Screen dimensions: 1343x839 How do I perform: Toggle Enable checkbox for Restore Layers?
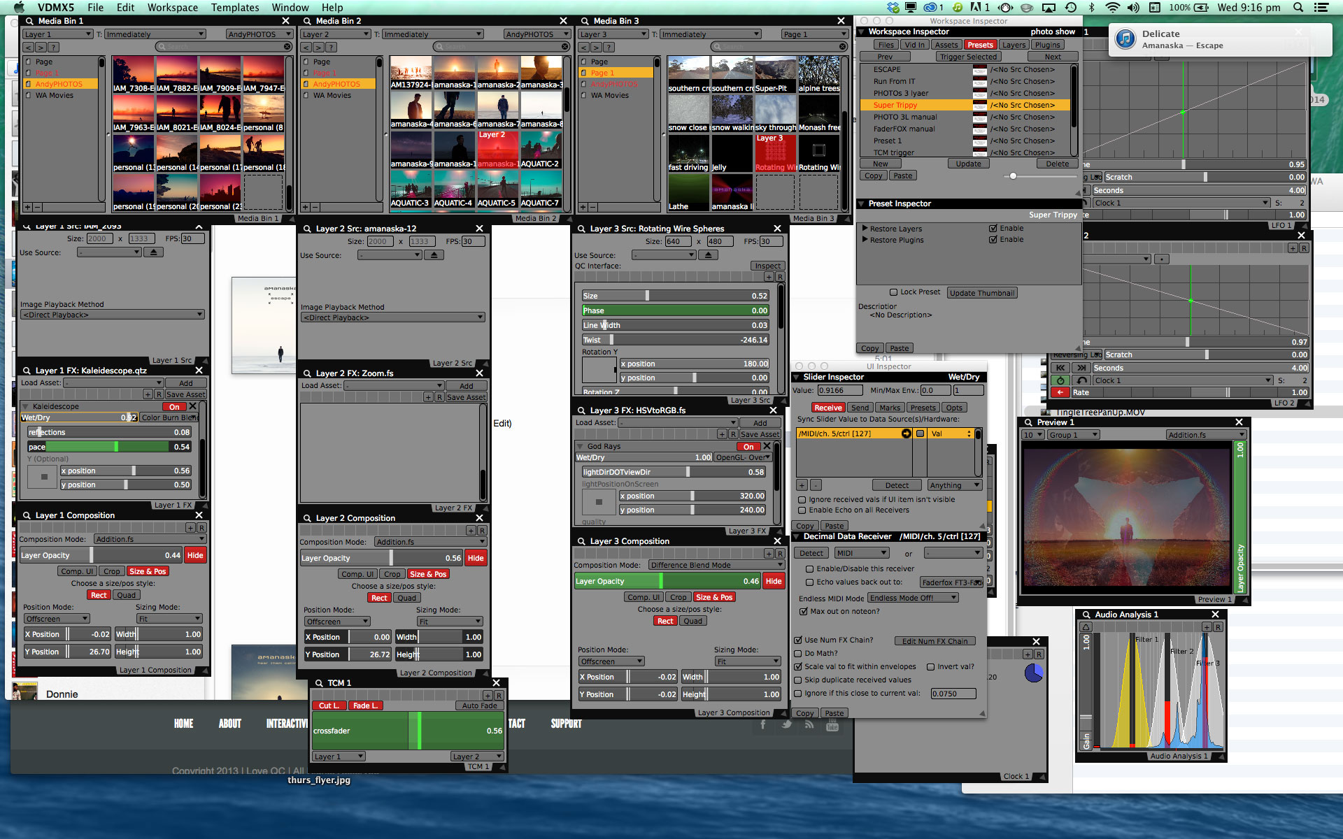[993, 229]
